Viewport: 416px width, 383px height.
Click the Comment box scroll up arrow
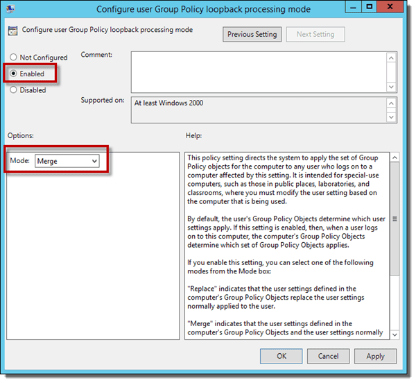pyautogui.click(x=391, y=58)
